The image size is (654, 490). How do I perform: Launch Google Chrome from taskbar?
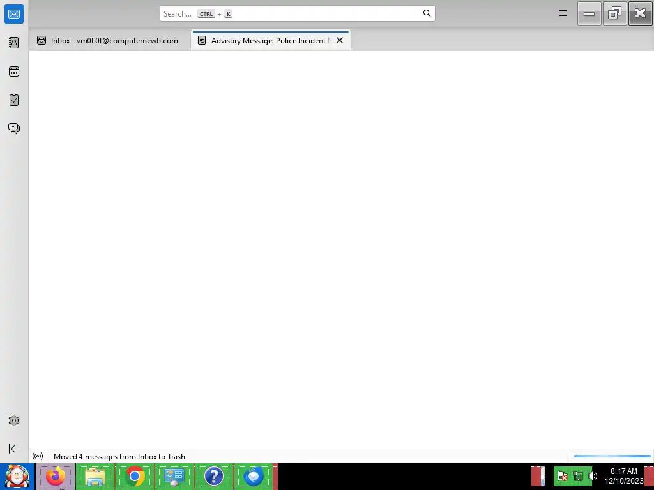point(134,477)
